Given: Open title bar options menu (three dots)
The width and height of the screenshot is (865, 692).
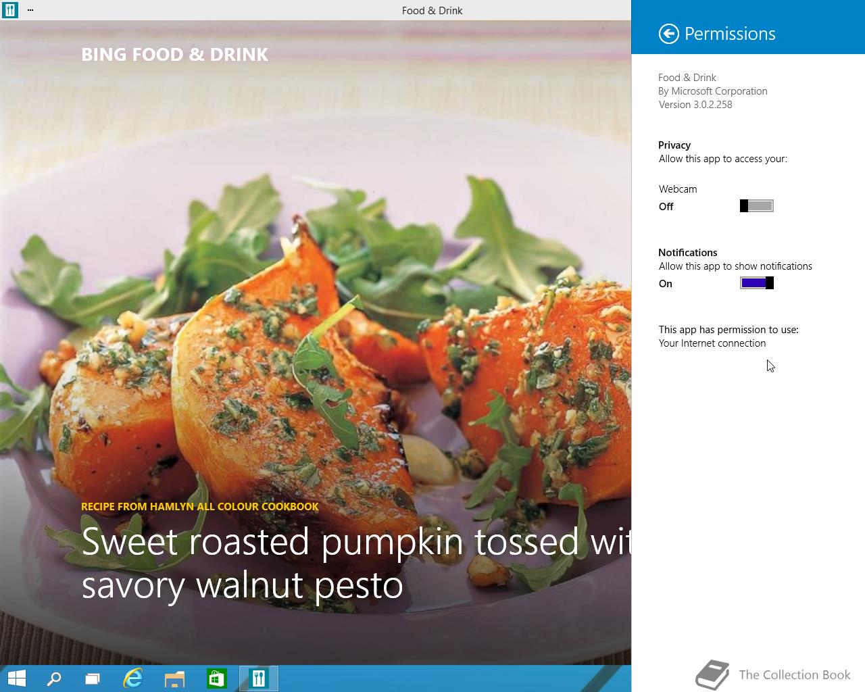Looking at the screenshot, I should click(30, 10).
